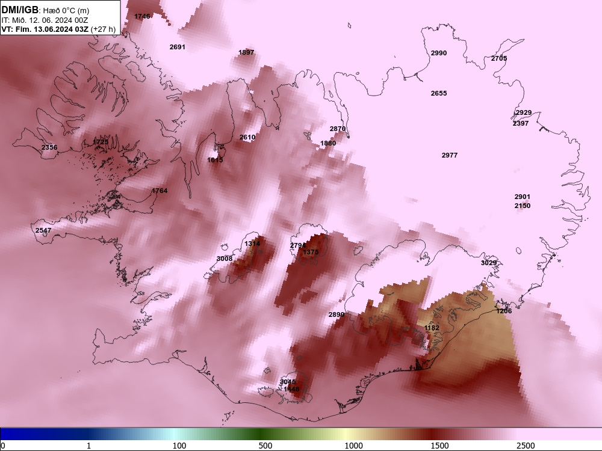This screenshot has height=451, width=602.
Task: Select the 2929 value label
Action: [524, 113]
